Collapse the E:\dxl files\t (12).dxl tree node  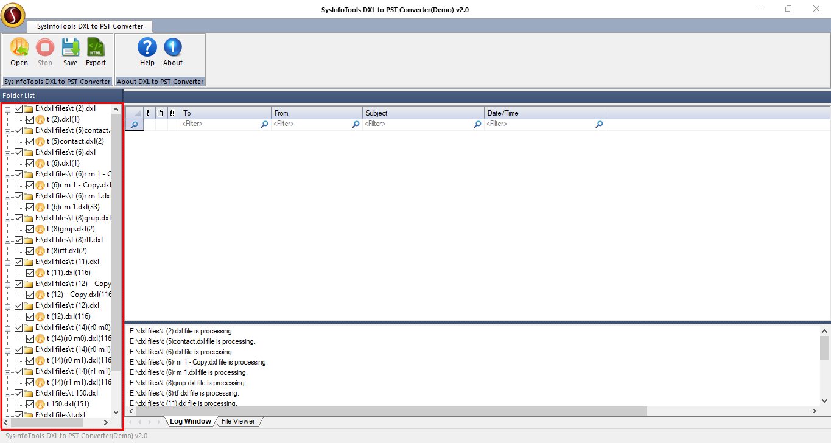(8, 306)
